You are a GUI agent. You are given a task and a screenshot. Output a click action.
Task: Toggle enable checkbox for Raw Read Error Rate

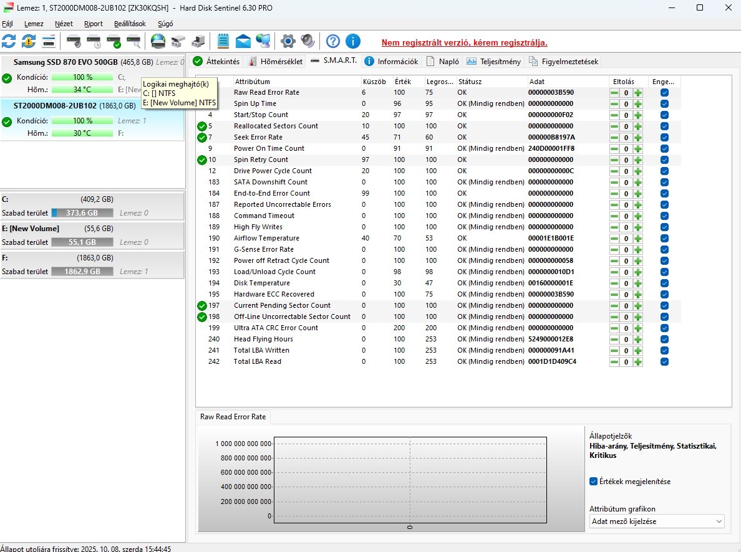[x=664, y=92]
